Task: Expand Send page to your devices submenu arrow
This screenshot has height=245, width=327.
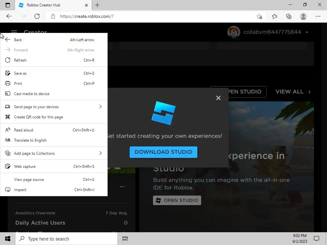Action: 100,107
